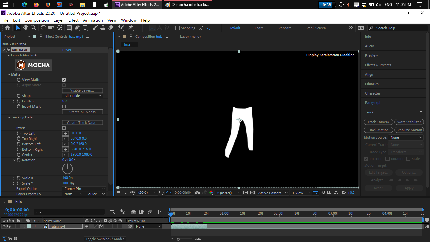Switch to the Project panel tab
The height and width of the screenshot is (242, 430).
point(10,37)
